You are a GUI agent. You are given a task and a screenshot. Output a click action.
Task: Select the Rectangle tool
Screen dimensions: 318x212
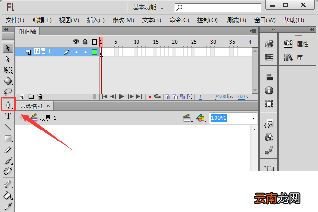point(8,138)
